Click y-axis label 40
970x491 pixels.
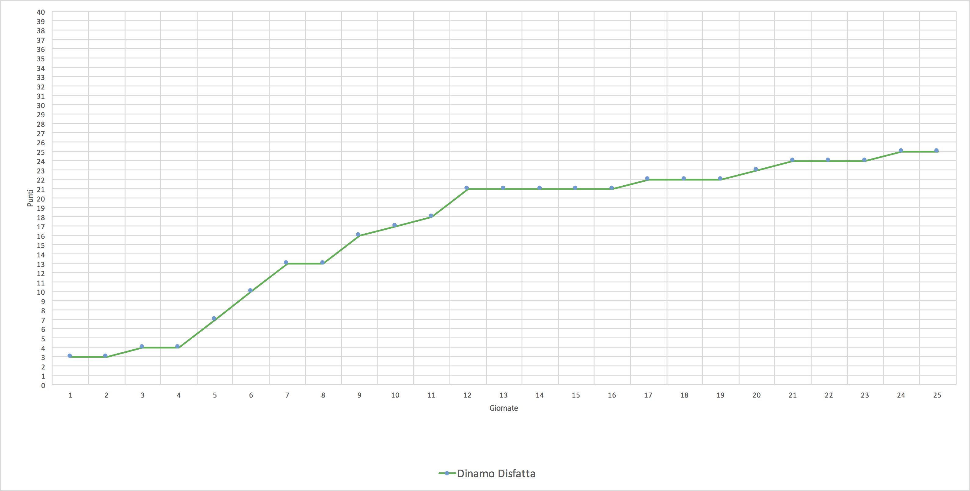41,12
